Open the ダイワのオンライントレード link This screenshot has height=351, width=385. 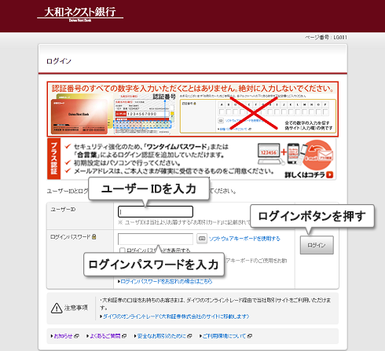[x=176, y=316]
